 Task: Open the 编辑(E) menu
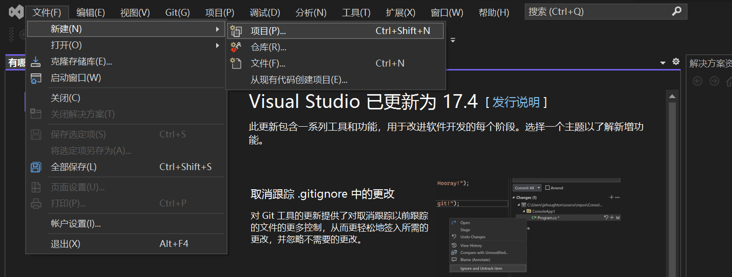tap(90, 13)
